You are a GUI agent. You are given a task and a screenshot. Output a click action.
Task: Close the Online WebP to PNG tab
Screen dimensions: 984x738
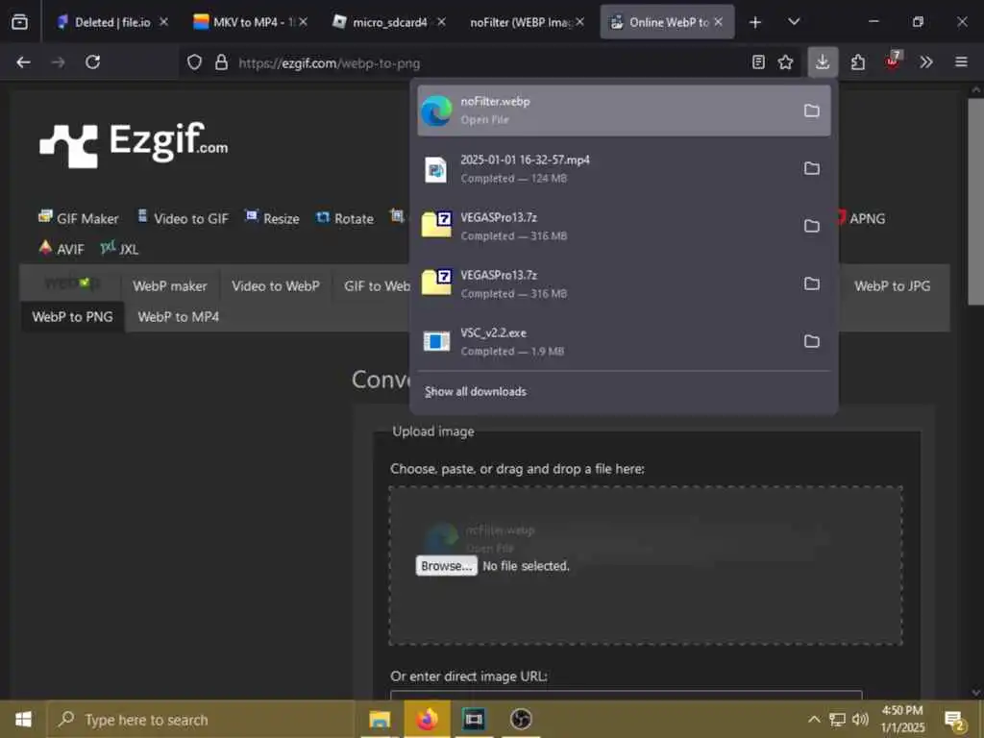[x=719, y=22]
